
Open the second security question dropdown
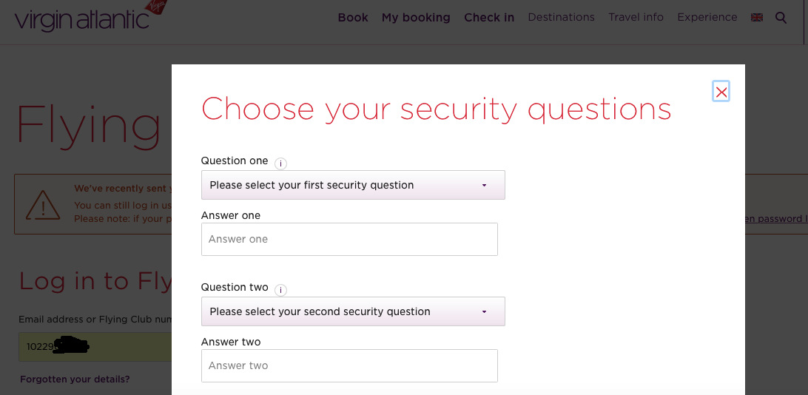353,311
